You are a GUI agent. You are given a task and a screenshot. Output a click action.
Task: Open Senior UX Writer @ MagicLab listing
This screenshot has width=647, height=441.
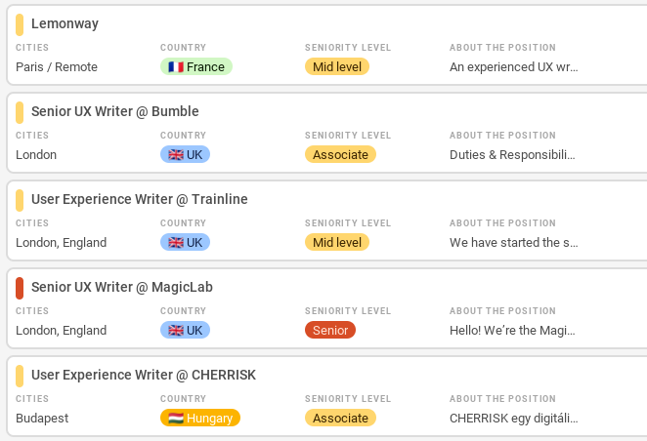click(121, 287)
